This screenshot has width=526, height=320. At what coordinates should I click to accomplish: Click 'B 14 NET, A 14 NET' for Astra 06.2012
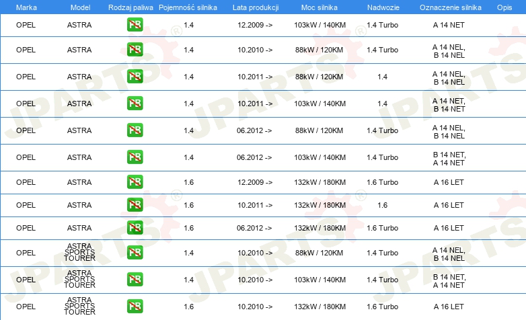(449, 159)
